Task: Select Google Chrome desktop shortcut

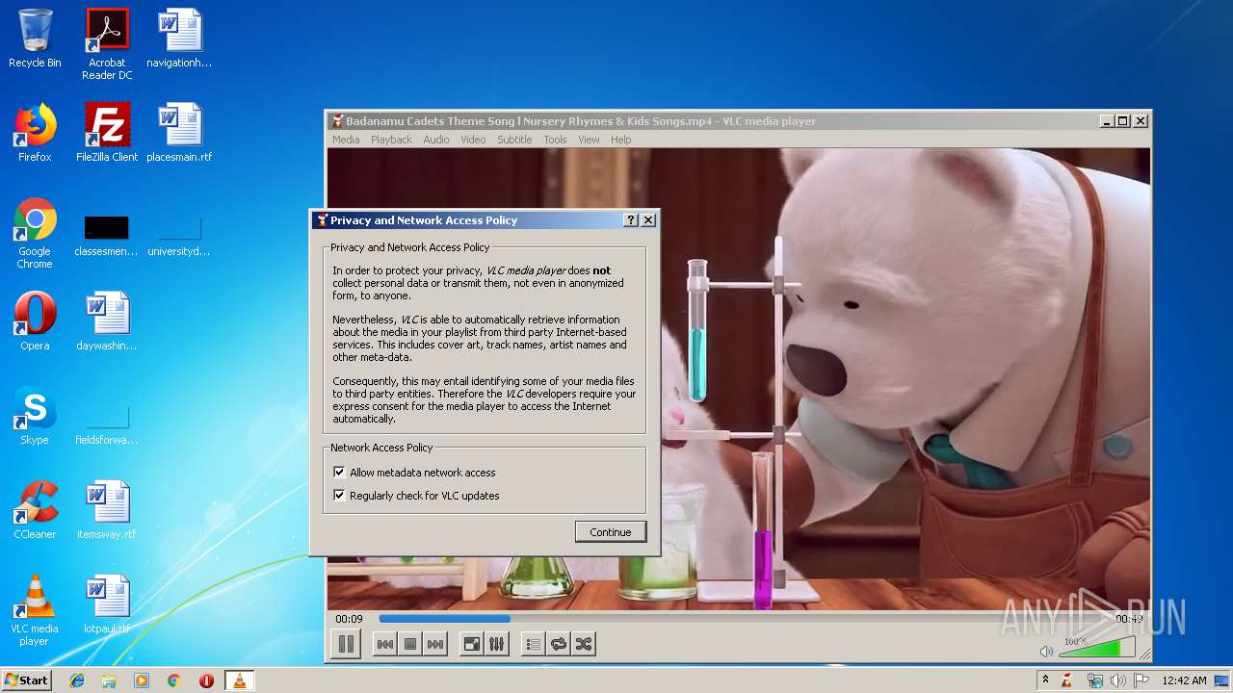Action: pyautogui.click(x=35, y=233)
